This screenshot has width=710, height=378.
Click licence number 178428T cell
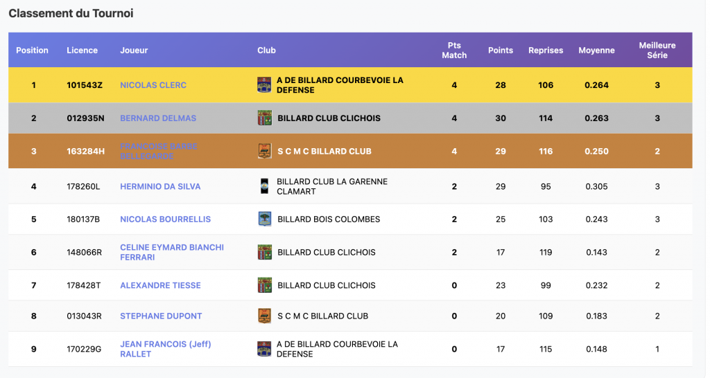[x=84, y=285]
